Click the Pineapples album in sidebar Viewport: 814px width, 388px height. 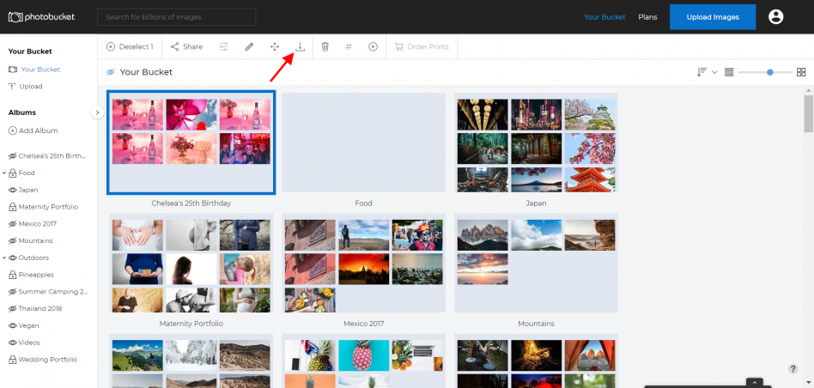36,275
